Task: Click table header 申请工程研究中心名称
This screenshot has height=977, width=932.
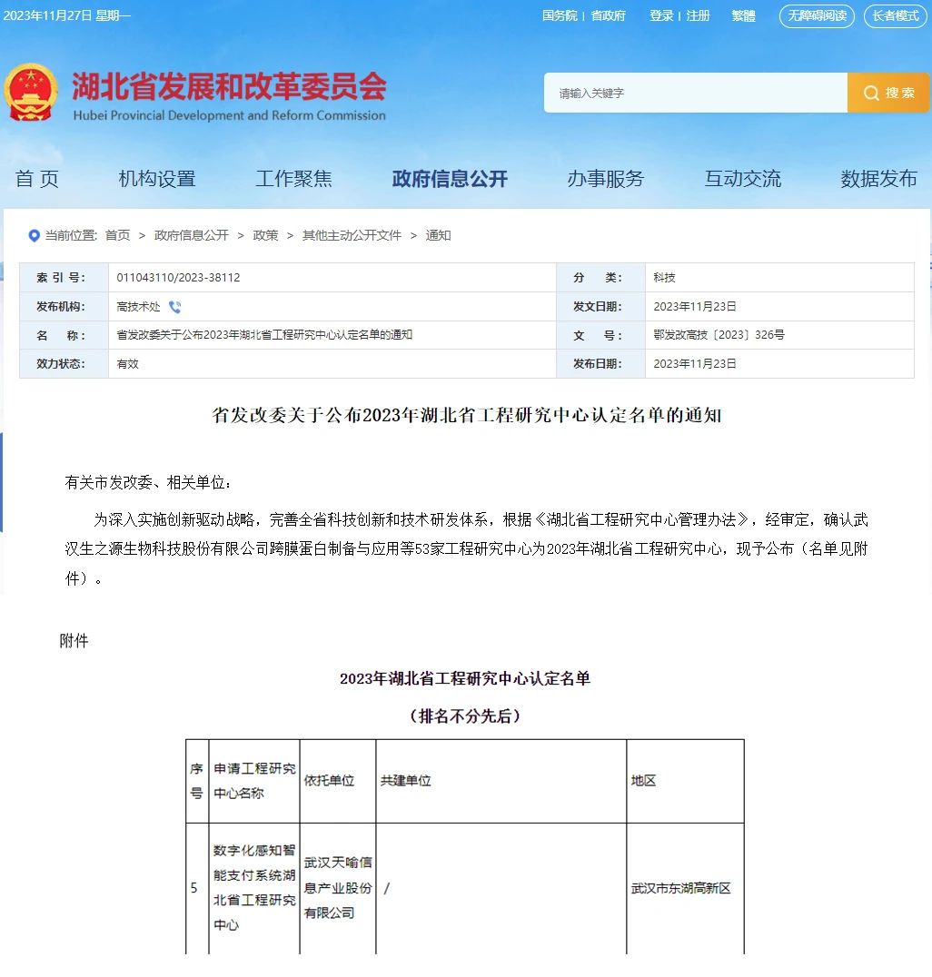Action: pos(254,781)
